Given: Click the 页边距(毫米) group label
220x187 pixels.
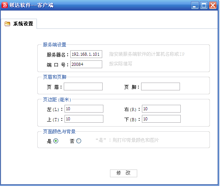Looking at the screenshot, I should coord(57,100).
